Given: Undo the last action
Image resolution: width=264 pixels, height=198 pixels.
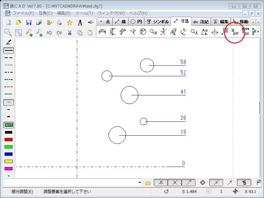Looking at the screenshot, I should [x=49, y=33].
